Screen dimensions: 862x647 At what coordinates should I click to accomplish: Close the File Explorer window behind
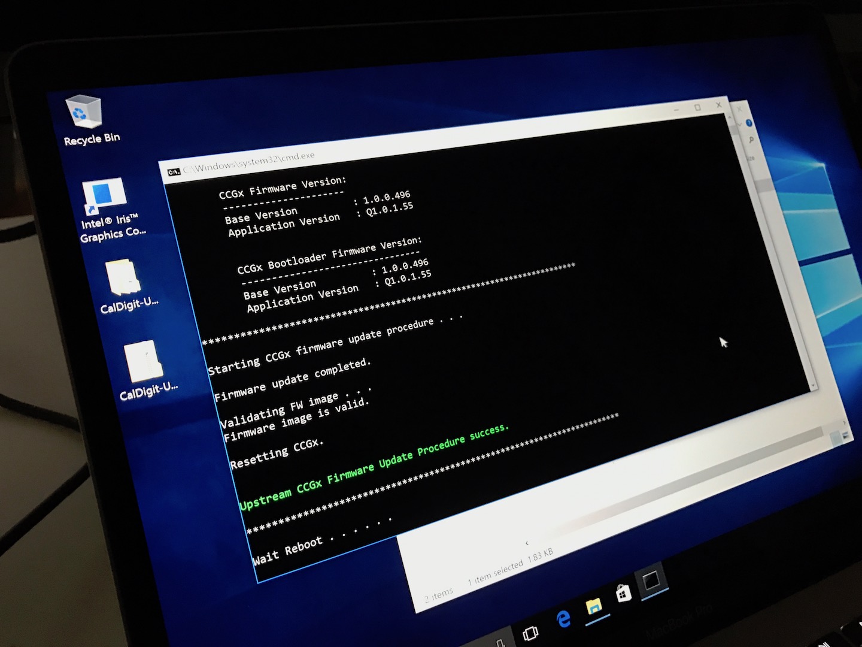pyautogui.click(x=740, y=109)
